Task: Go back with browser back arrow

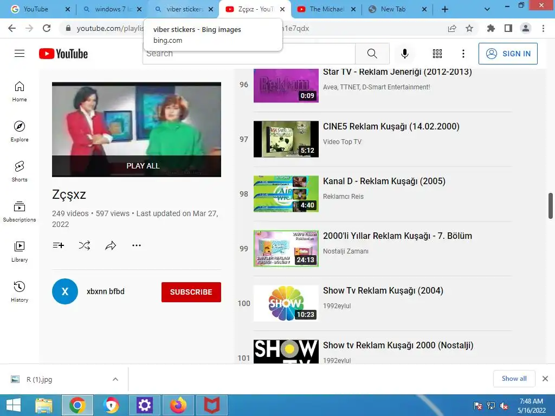Action: coord(12,28)
